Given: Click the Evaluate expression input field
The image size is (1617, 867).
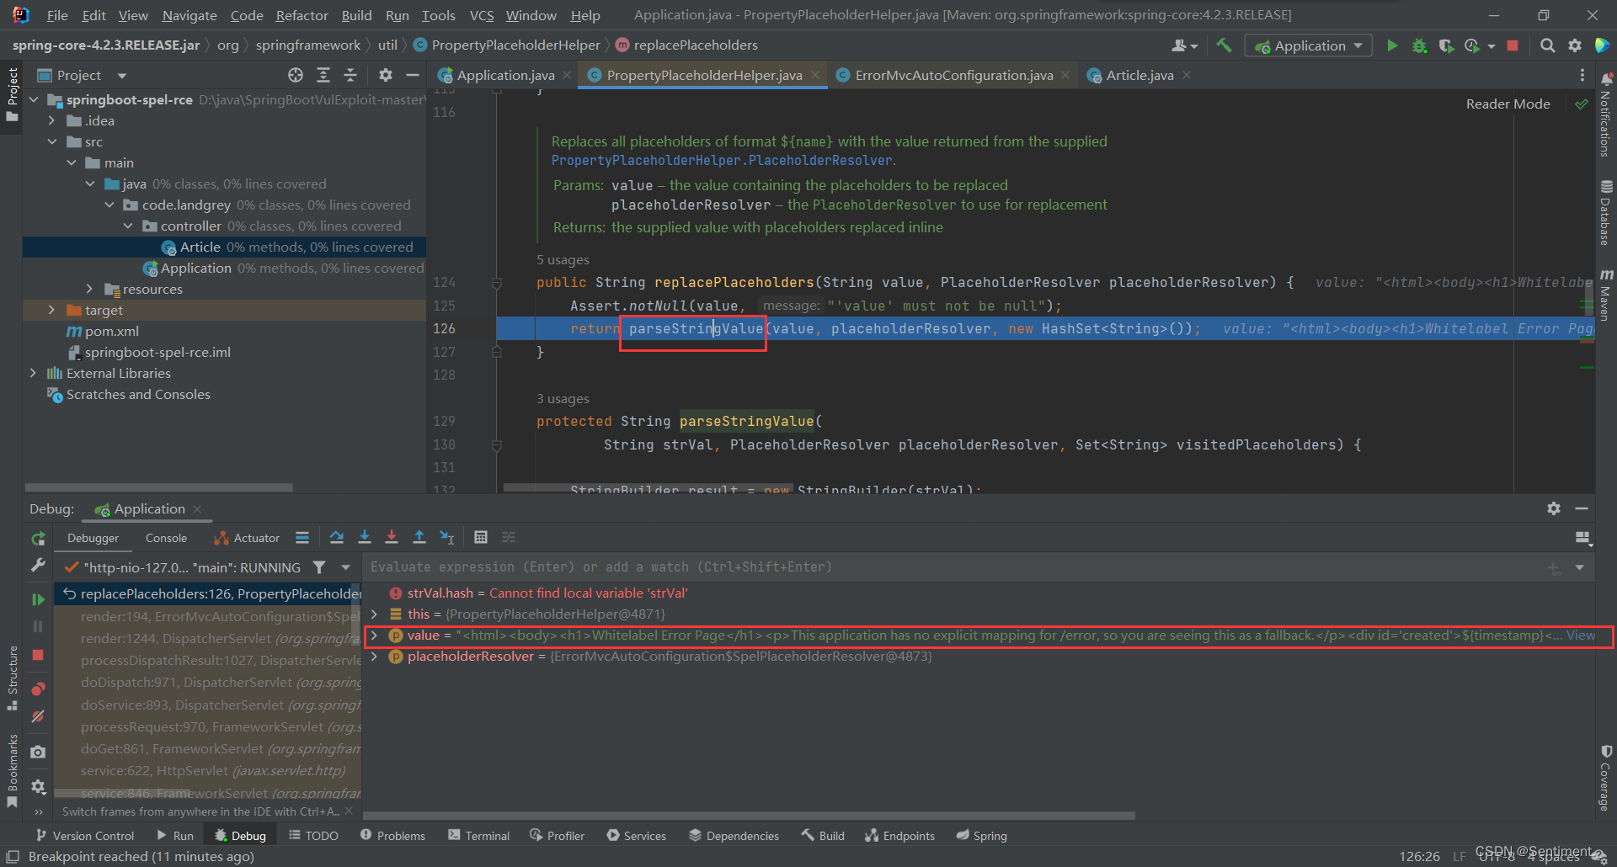Looking at the screenshot, I should [x=952, y=567].
